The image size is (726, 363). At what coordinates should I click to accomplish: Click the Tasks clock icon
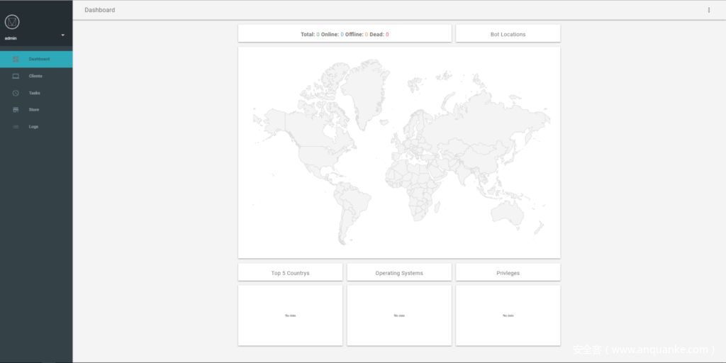16,93
